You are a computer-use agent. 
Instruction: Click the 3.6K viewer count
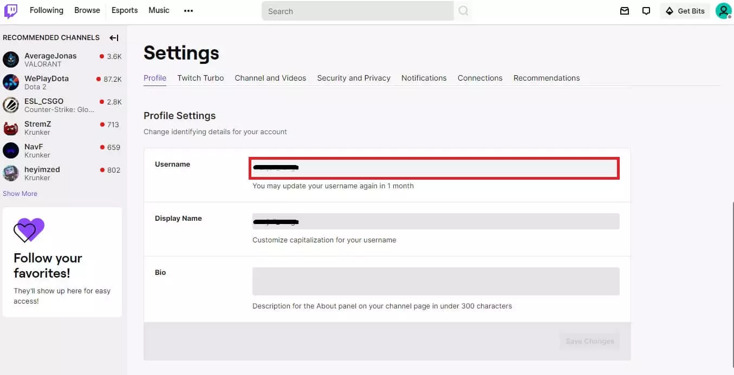click(114, 56)
